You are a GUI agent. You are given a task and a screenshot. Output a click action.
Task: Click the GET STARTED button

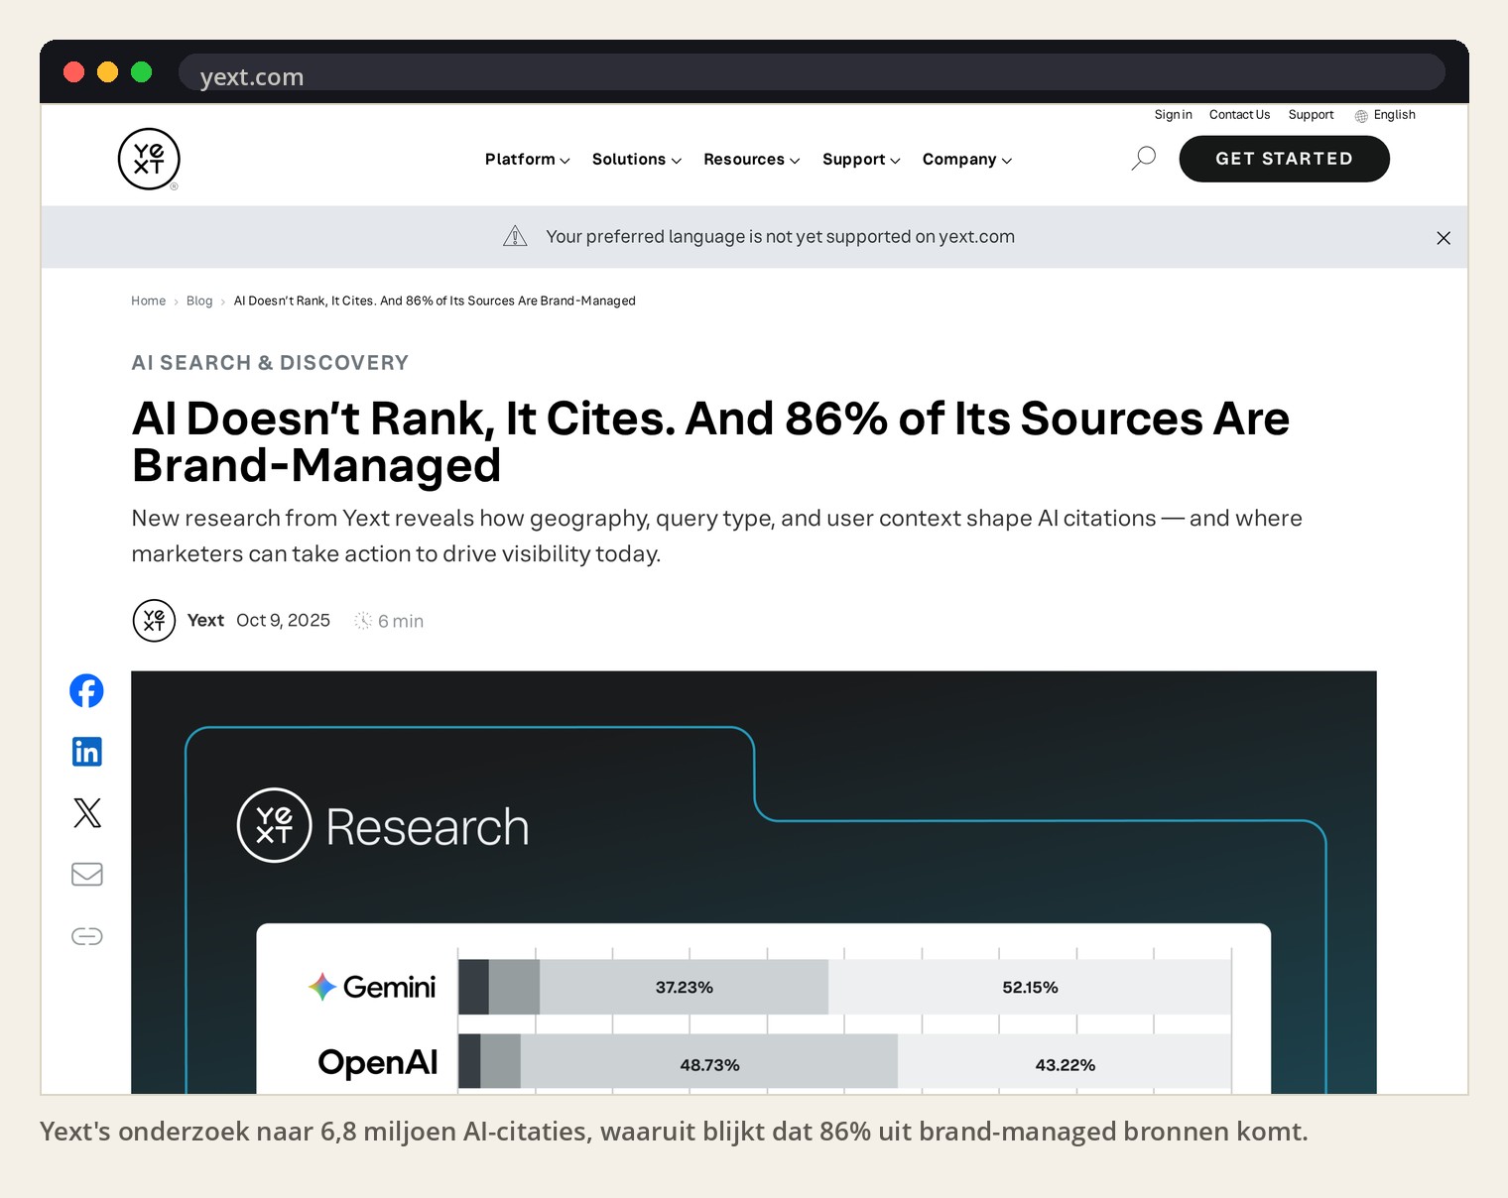(1284, 159)
